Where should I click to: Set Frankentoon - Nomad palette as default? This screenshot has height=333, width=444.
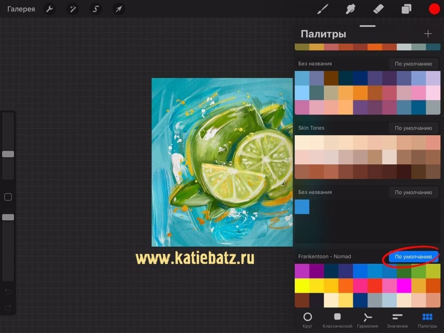[413, 257]
